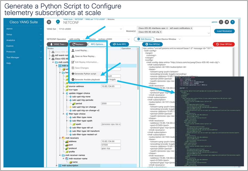The width and height of the screenshot is (248, 171).
Task: Select the sub-upd-trig-none case node
Action: (x=81, y=97)
